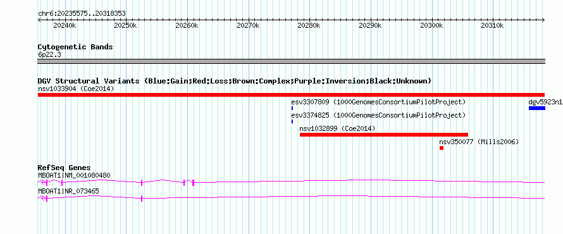Click the 20250k ruler tick label
563x234 pixels.
pyautogui.click(x=126, y=26)
